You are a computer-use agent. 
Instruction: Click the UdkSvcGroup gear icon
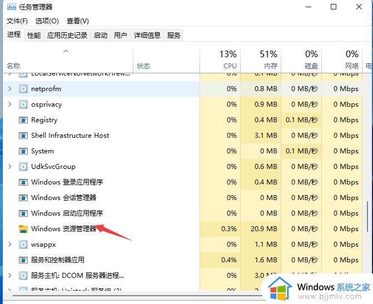23,167
